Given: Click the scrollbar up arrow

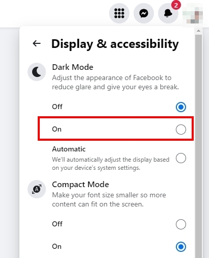Looking at the screenshot, I should pyautogui.click(x=198, y=31).
